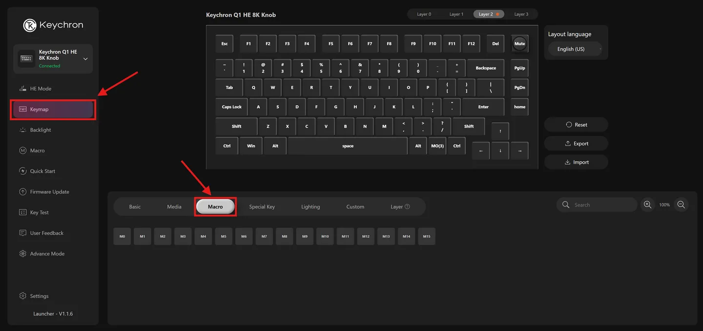Expand the connected keyboard device dropdown

coord(85,59)
